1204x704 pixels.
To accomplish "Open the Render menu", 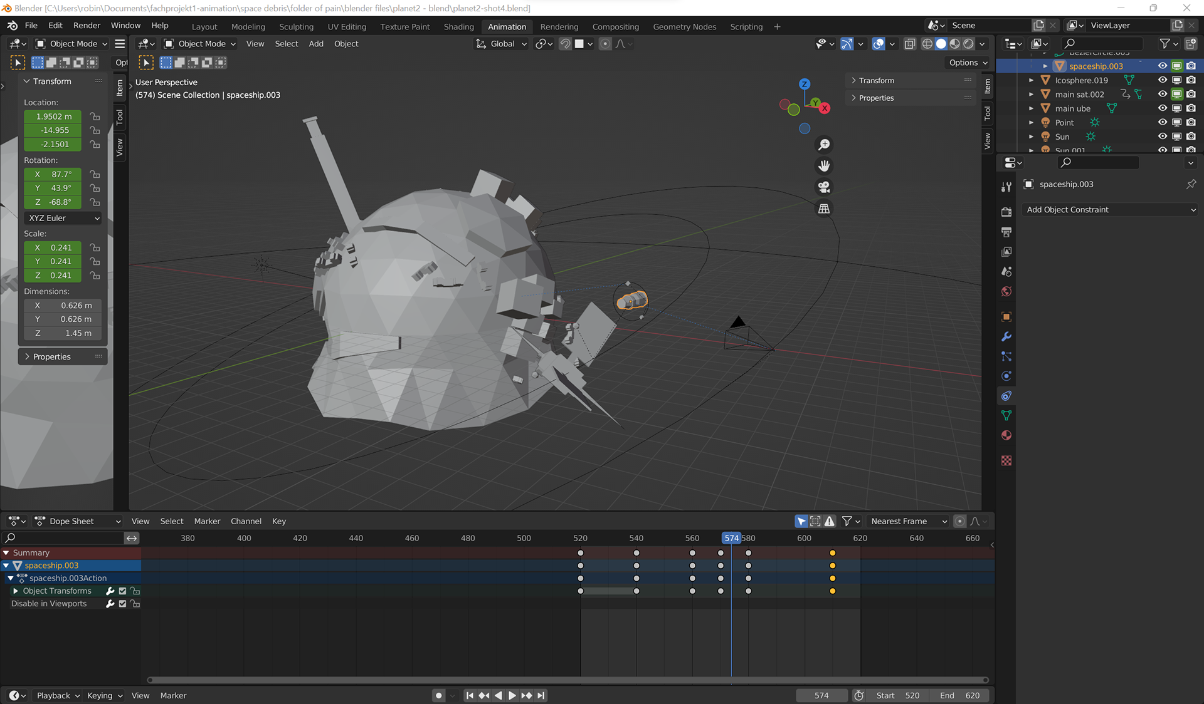I will tap(87, 25).
